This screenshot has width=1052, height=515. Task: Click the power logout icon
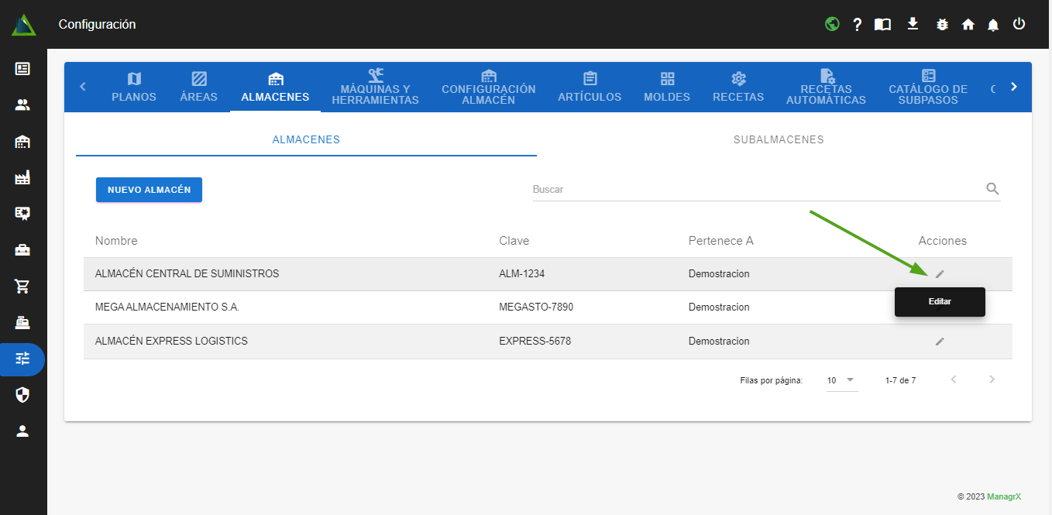point(1019,24)
